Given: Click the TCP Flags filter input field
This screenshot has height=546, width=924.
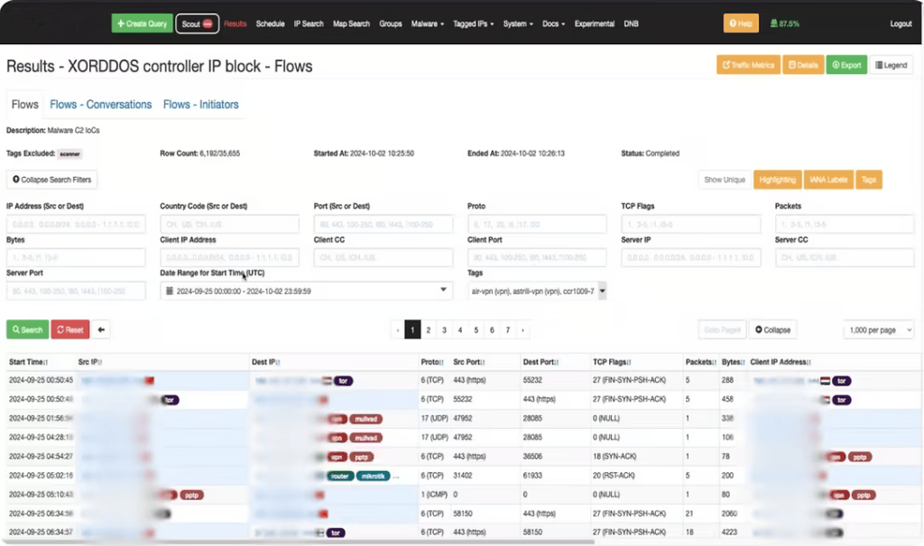Looking at the screenshot, I should tap(690, 225).
